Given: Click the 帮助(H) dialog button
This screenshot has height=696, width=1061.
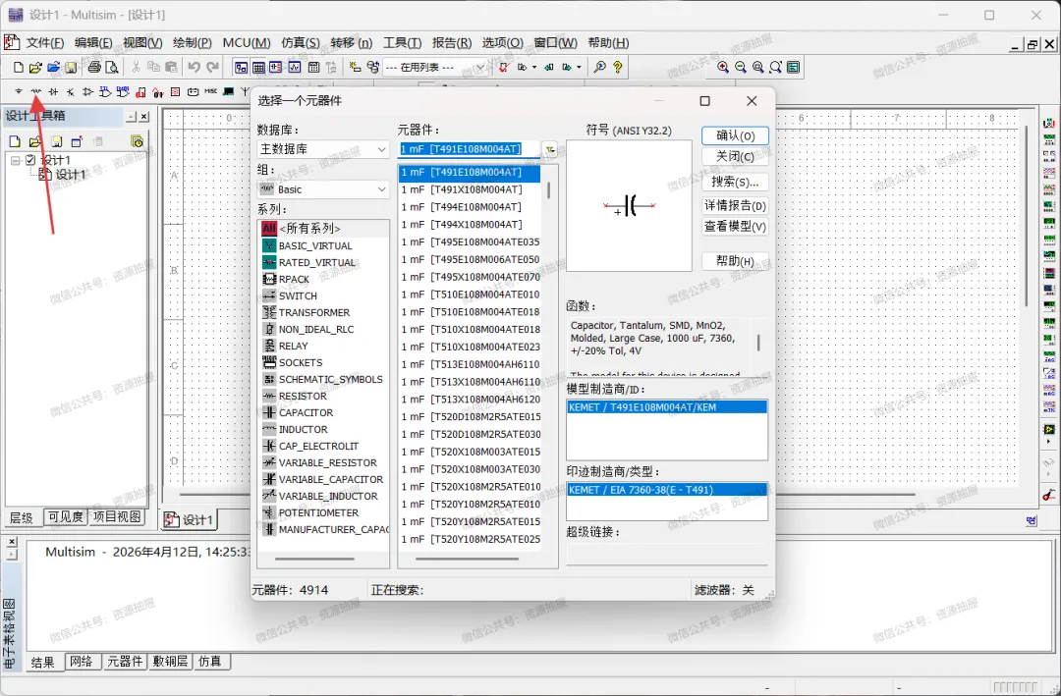Looking at the screenshot, I should (735, 261).
